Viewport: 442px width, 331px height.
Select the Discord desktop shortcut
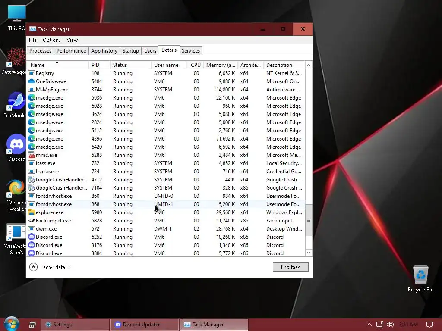(16, 148)
